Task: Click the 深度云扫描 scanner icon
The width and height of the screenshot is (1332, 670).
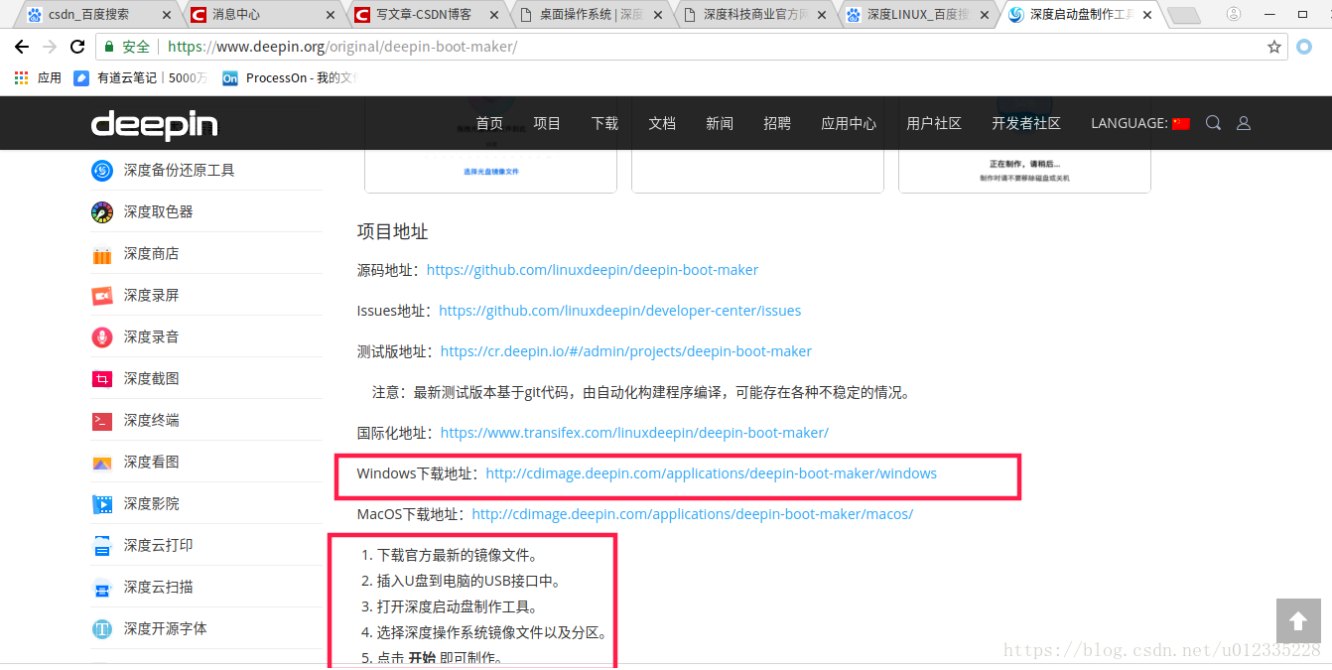Action: [x=102, y=588]
